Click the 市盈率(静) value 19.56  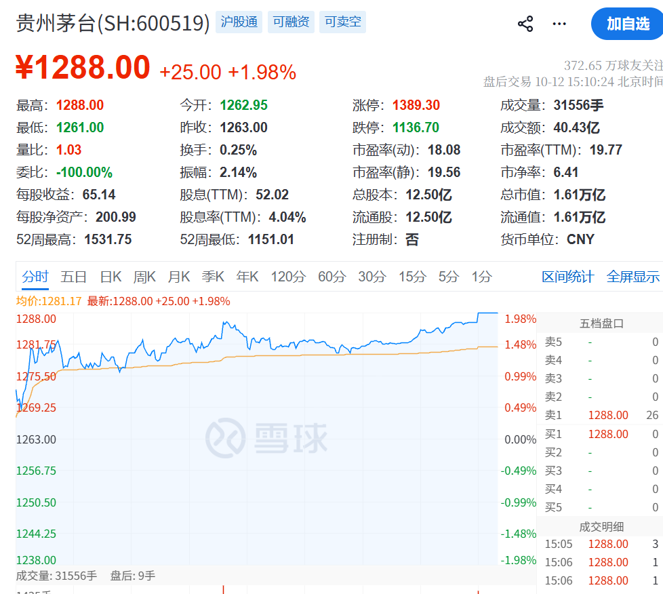pyautogui.click(x=444, y=172)
